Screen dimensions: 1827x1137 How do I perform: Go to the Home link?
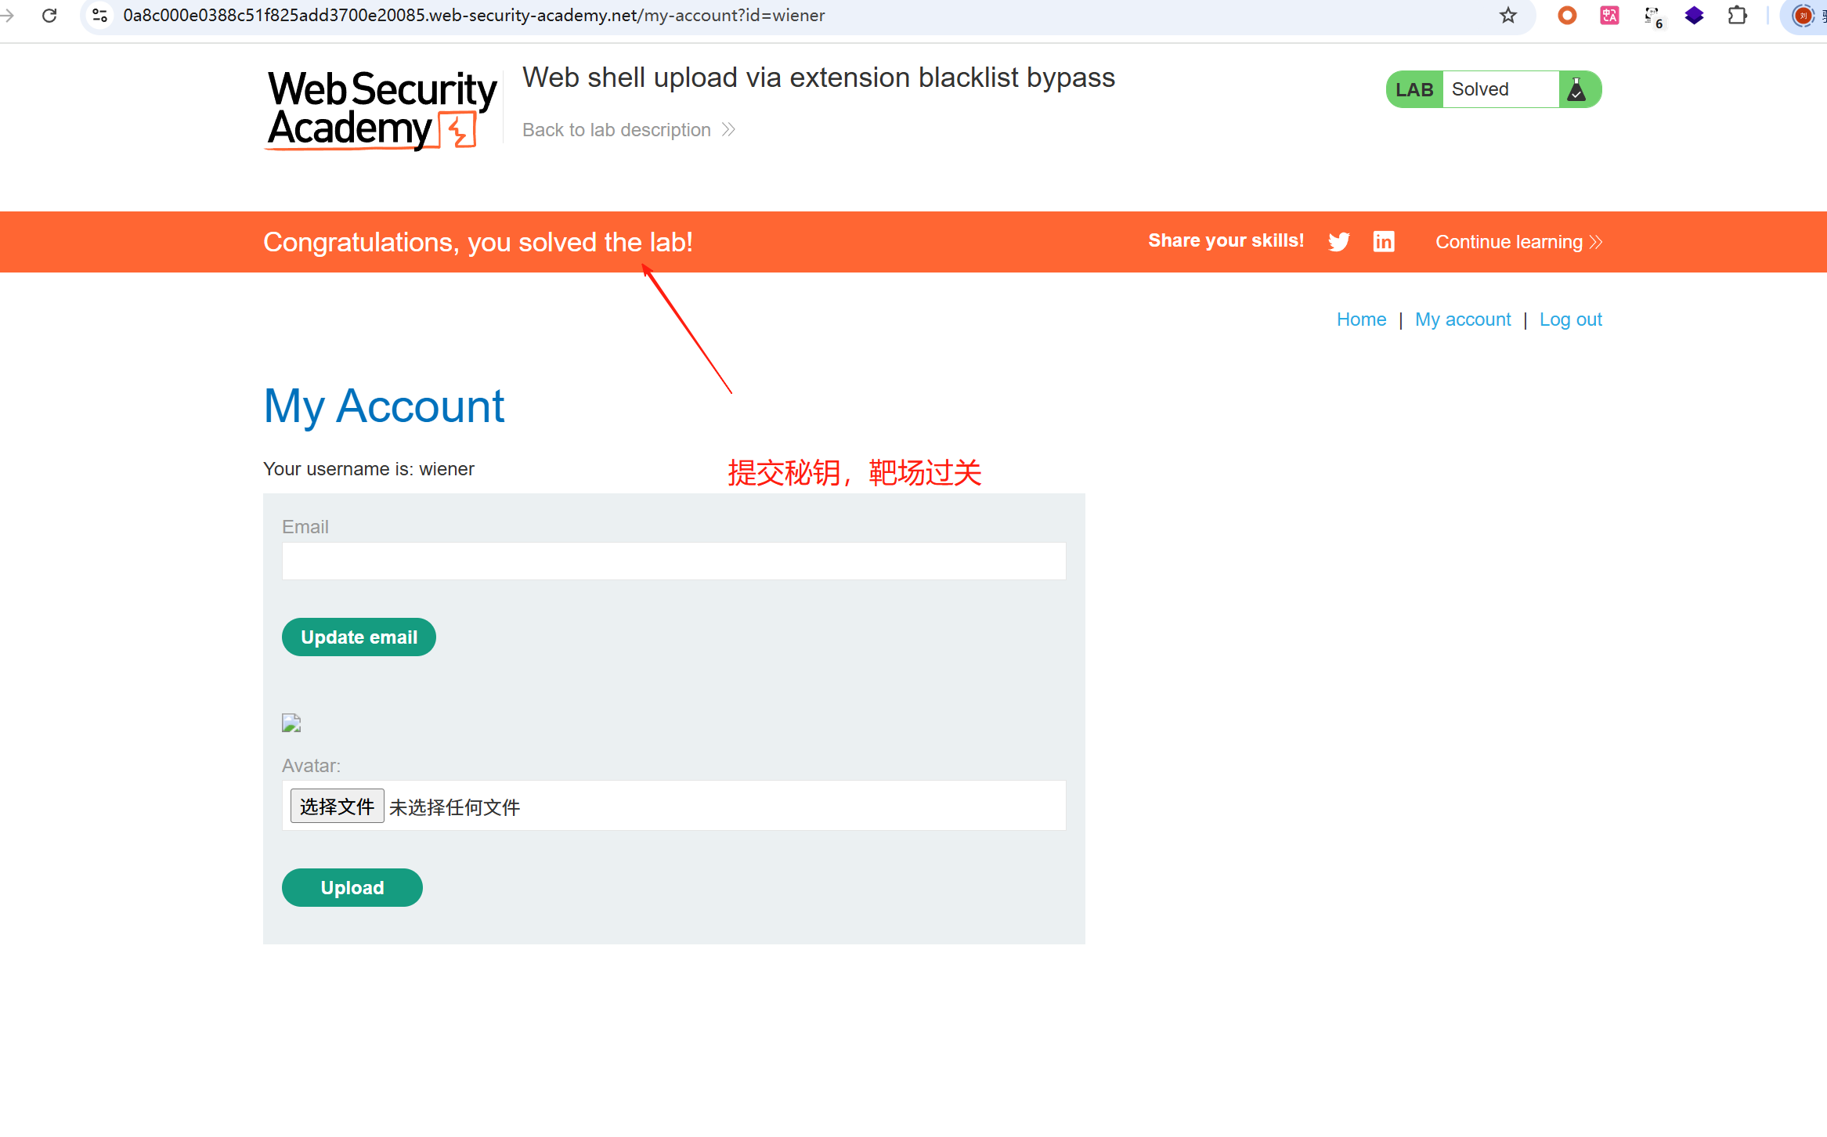tap(1361, 319)
